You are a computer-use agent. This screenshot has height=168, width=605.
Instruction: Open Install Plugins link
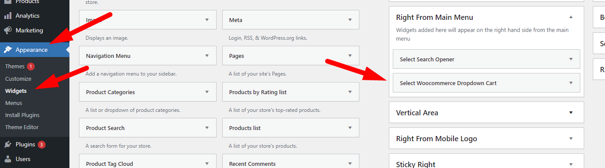point(22,115)
